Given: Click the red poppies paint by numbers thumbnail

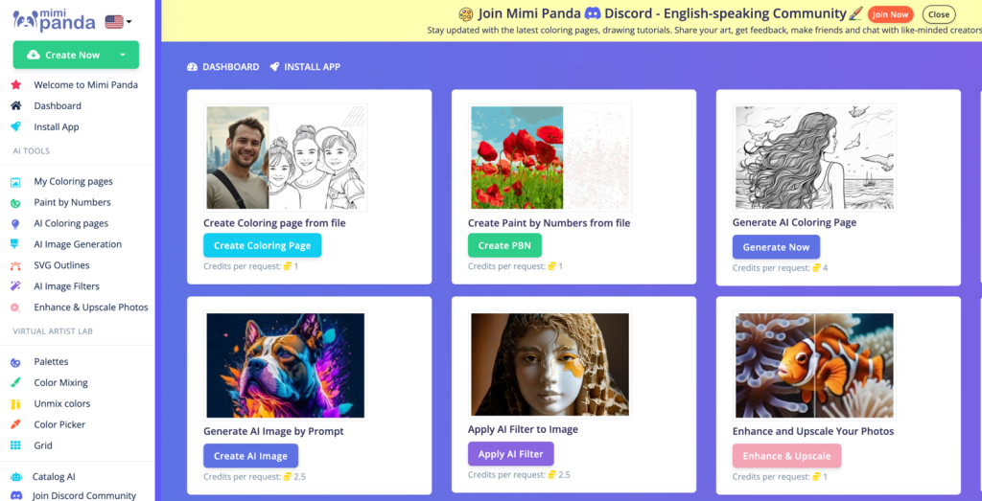Looking at the screenshot, I should pyautogui.click(x=549, y=158).
